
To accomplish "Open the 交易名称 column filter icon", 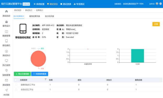I will point(46,79).
